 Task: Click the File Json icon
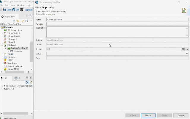(x=5, y=57)
